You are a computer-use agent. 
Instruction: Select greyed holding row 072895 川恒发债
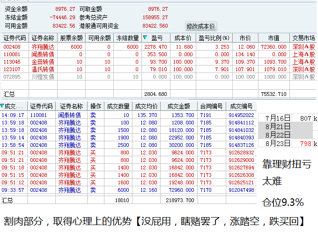159,77
